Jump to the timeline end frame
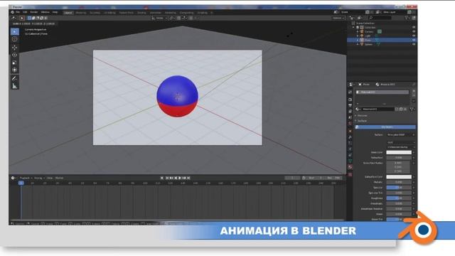The height and width of the screenshot is (256, 455). (x=188, y=178)
